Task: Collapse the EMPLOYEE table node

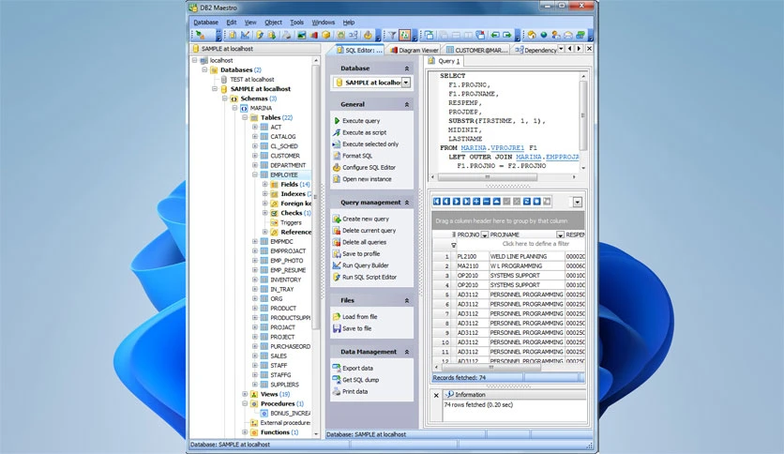Action: (255, 174)
